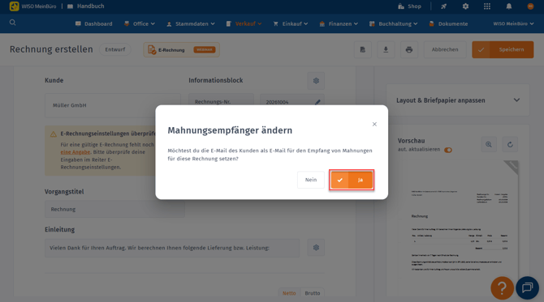
Task: Click the search magnifier icon
Action: click(x=12, y=23)
